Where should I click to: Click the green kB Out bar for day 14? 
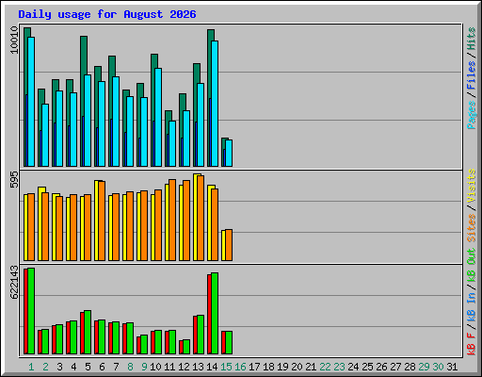215,314
